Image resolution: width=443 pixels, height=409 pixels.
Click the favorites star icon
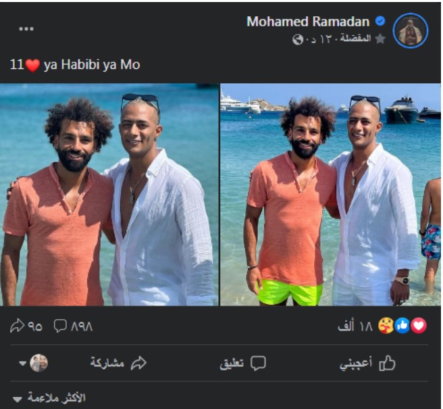coord(380,39)
